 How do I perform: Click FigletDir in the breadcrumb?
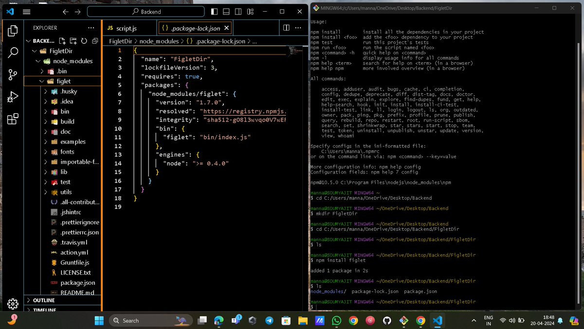(120, 41)
